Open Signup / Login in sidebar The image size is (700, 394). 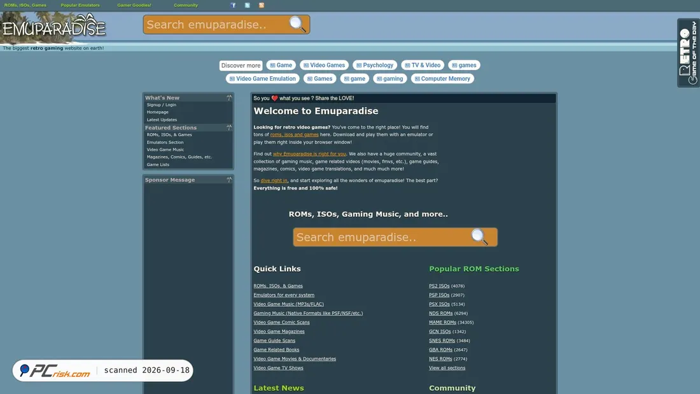[162, 105]
